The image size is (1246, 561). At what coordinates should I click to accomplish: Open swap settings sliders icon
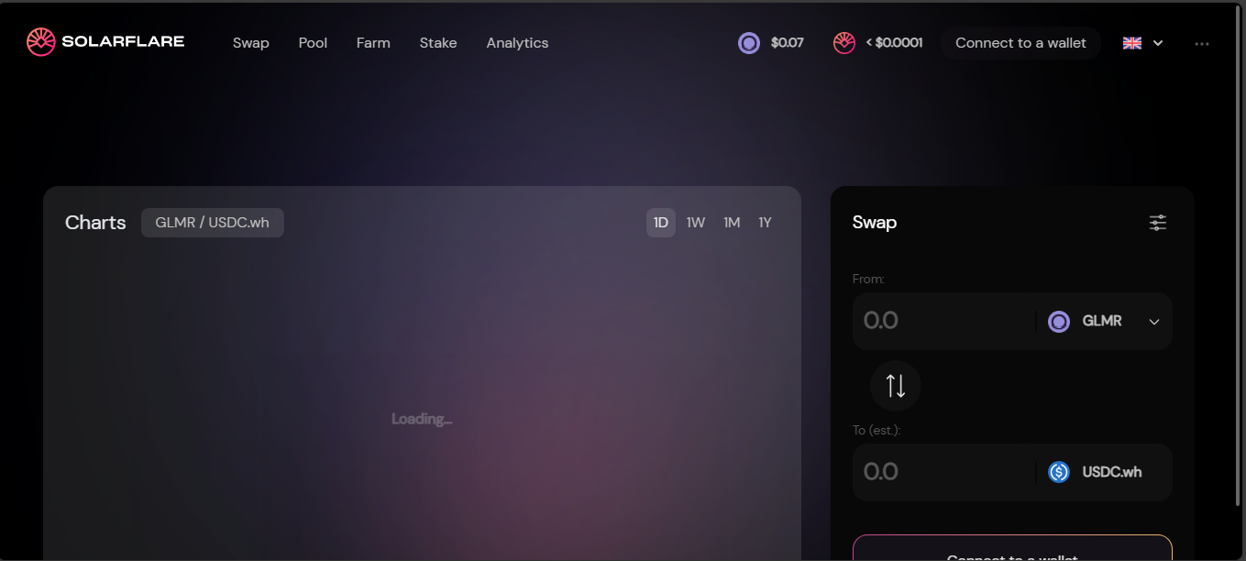[1158, 223]
